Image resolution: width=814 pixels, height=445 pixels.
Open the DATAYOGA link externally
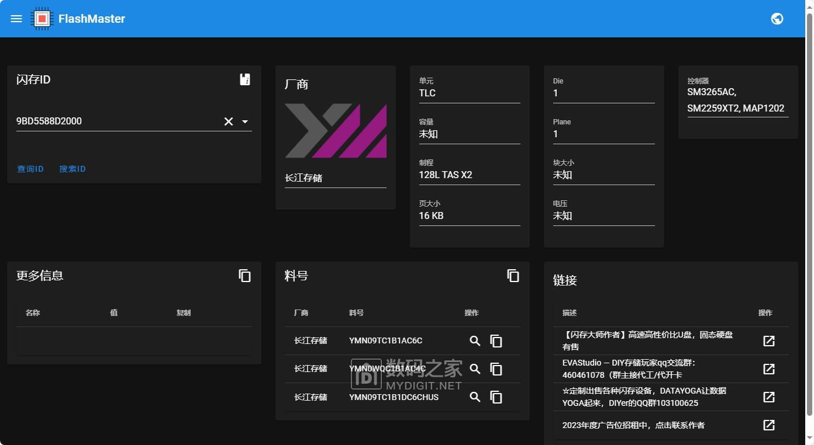click(x=769, y=397)
